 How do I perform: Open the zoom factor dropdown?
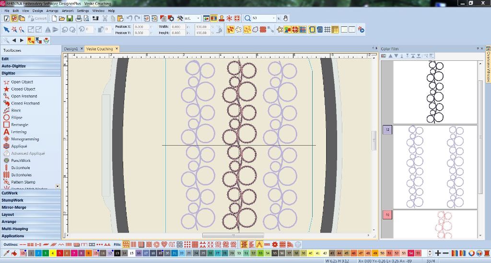pos(274,19)
